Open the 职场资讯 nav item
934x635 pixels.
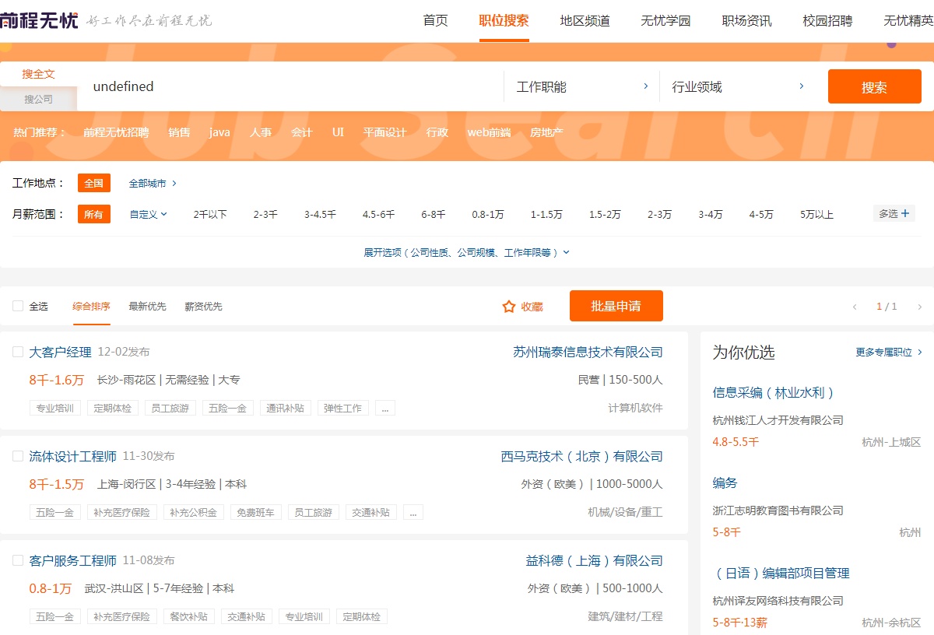click(x=746, y=21)
